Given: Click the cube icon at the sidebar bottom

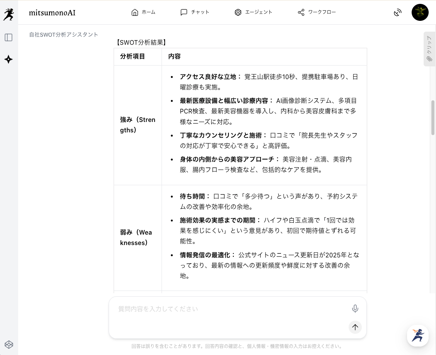Looking at the screenshot, I should pos(9,344).
